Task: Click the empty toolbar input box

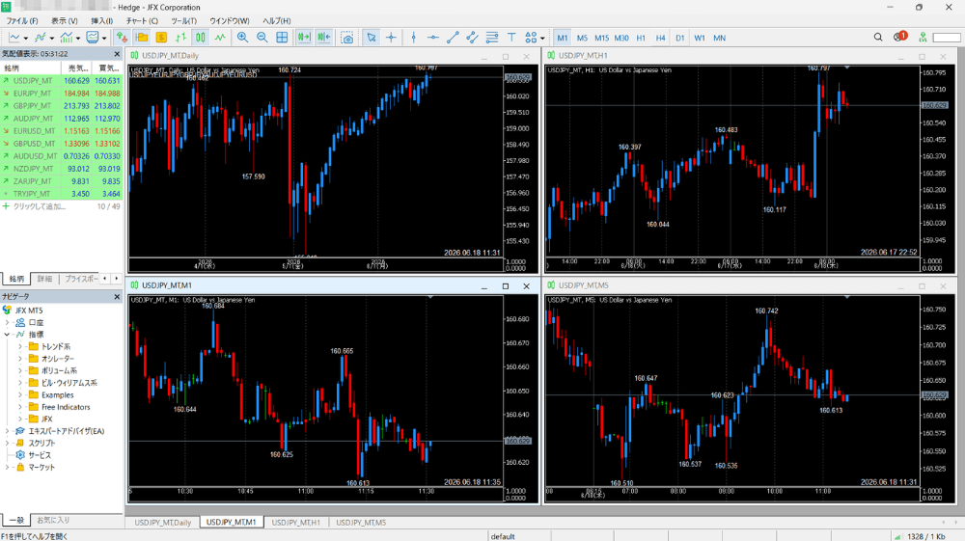Action: (x=947, y=38)
